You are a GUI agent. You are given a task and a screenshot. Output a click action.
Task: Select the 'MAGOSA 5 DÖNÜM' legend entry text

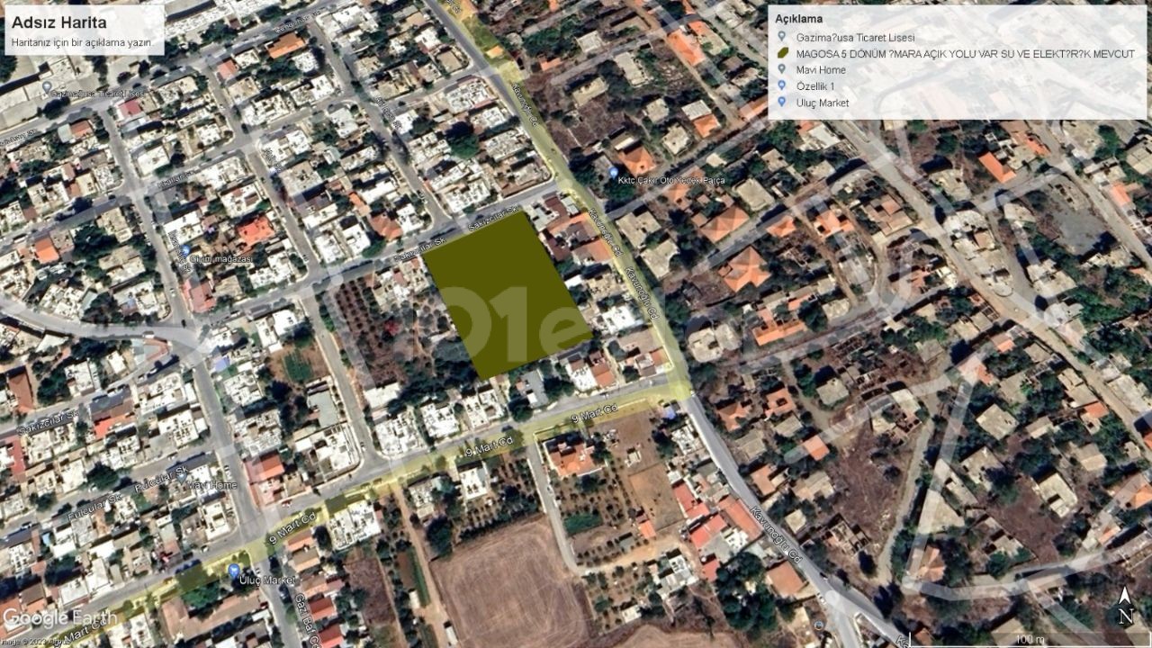[x=965, y=54]
